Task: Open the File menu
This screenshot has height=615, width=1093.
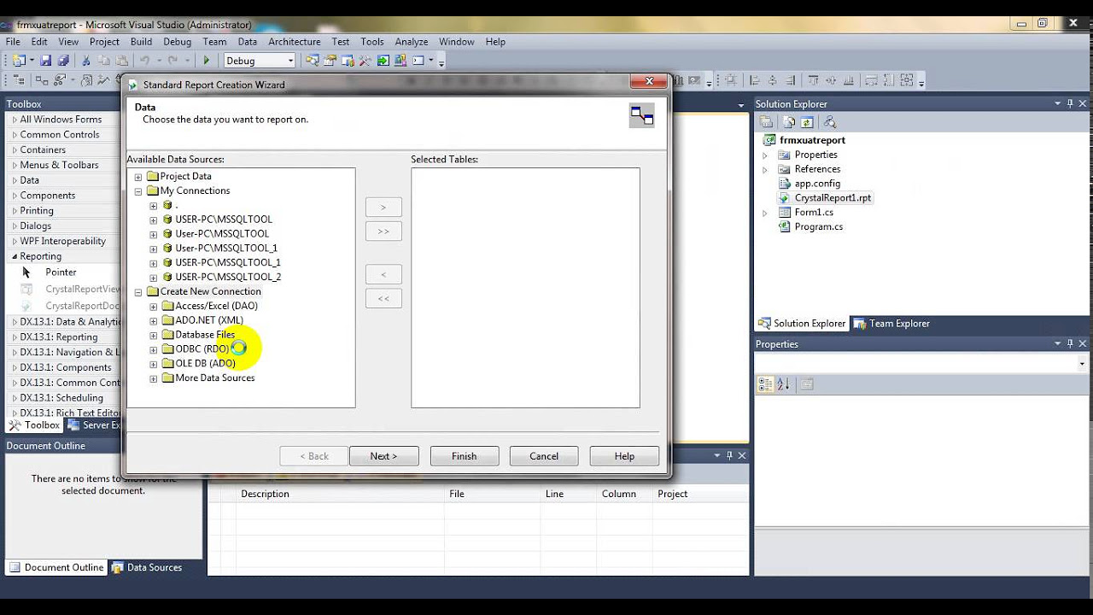Action: [x=13, y=41]
